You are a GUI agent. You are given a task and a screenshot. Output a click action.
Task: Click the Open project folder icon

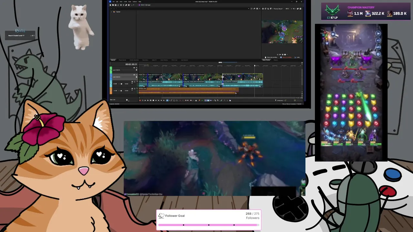pos(113,5)
